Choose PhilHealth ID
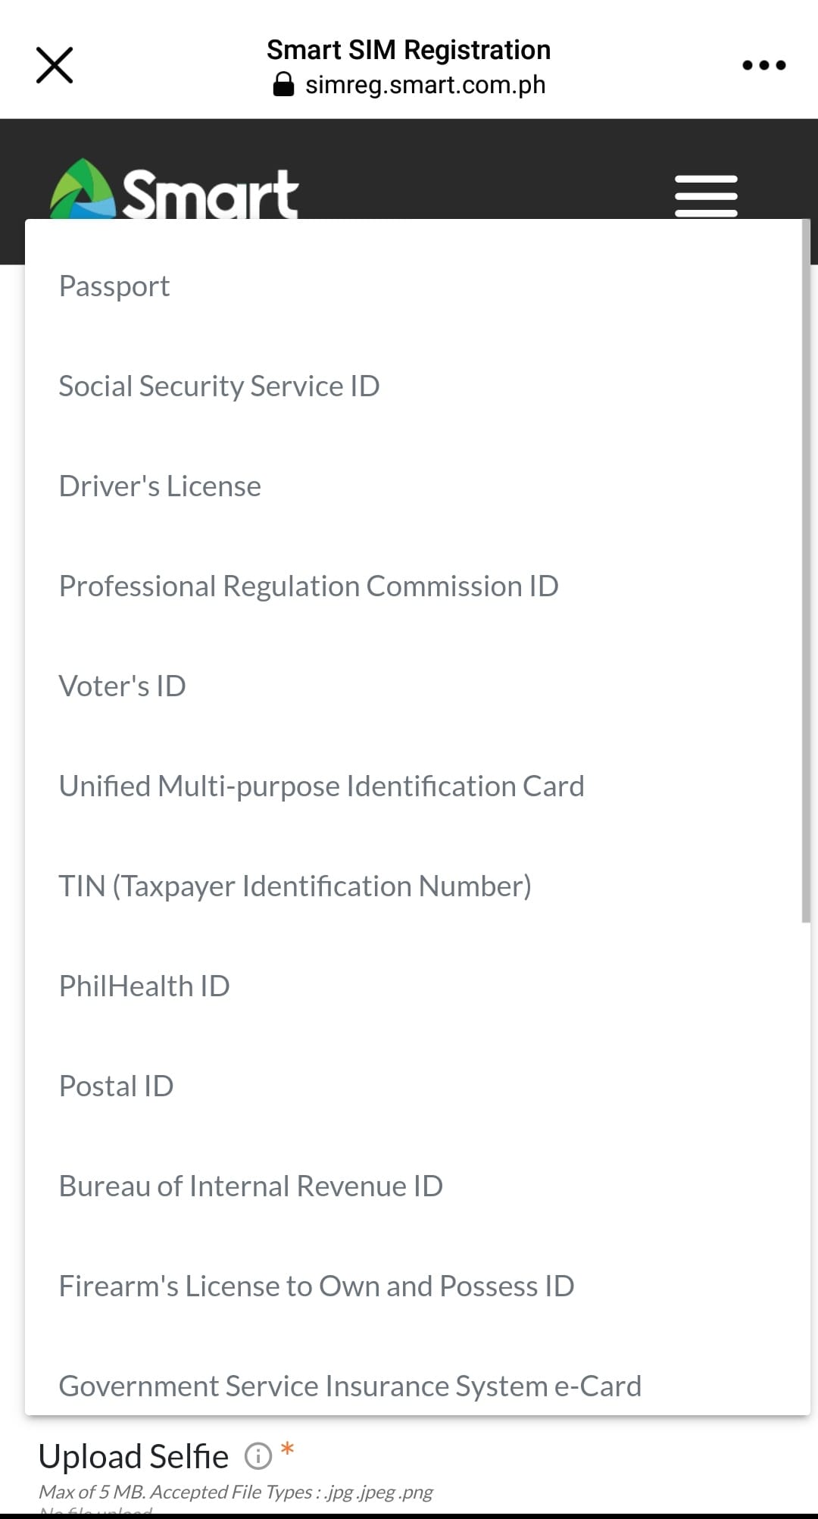The image size is (818, 1519). pyautogui.click(x=144, y=986)
